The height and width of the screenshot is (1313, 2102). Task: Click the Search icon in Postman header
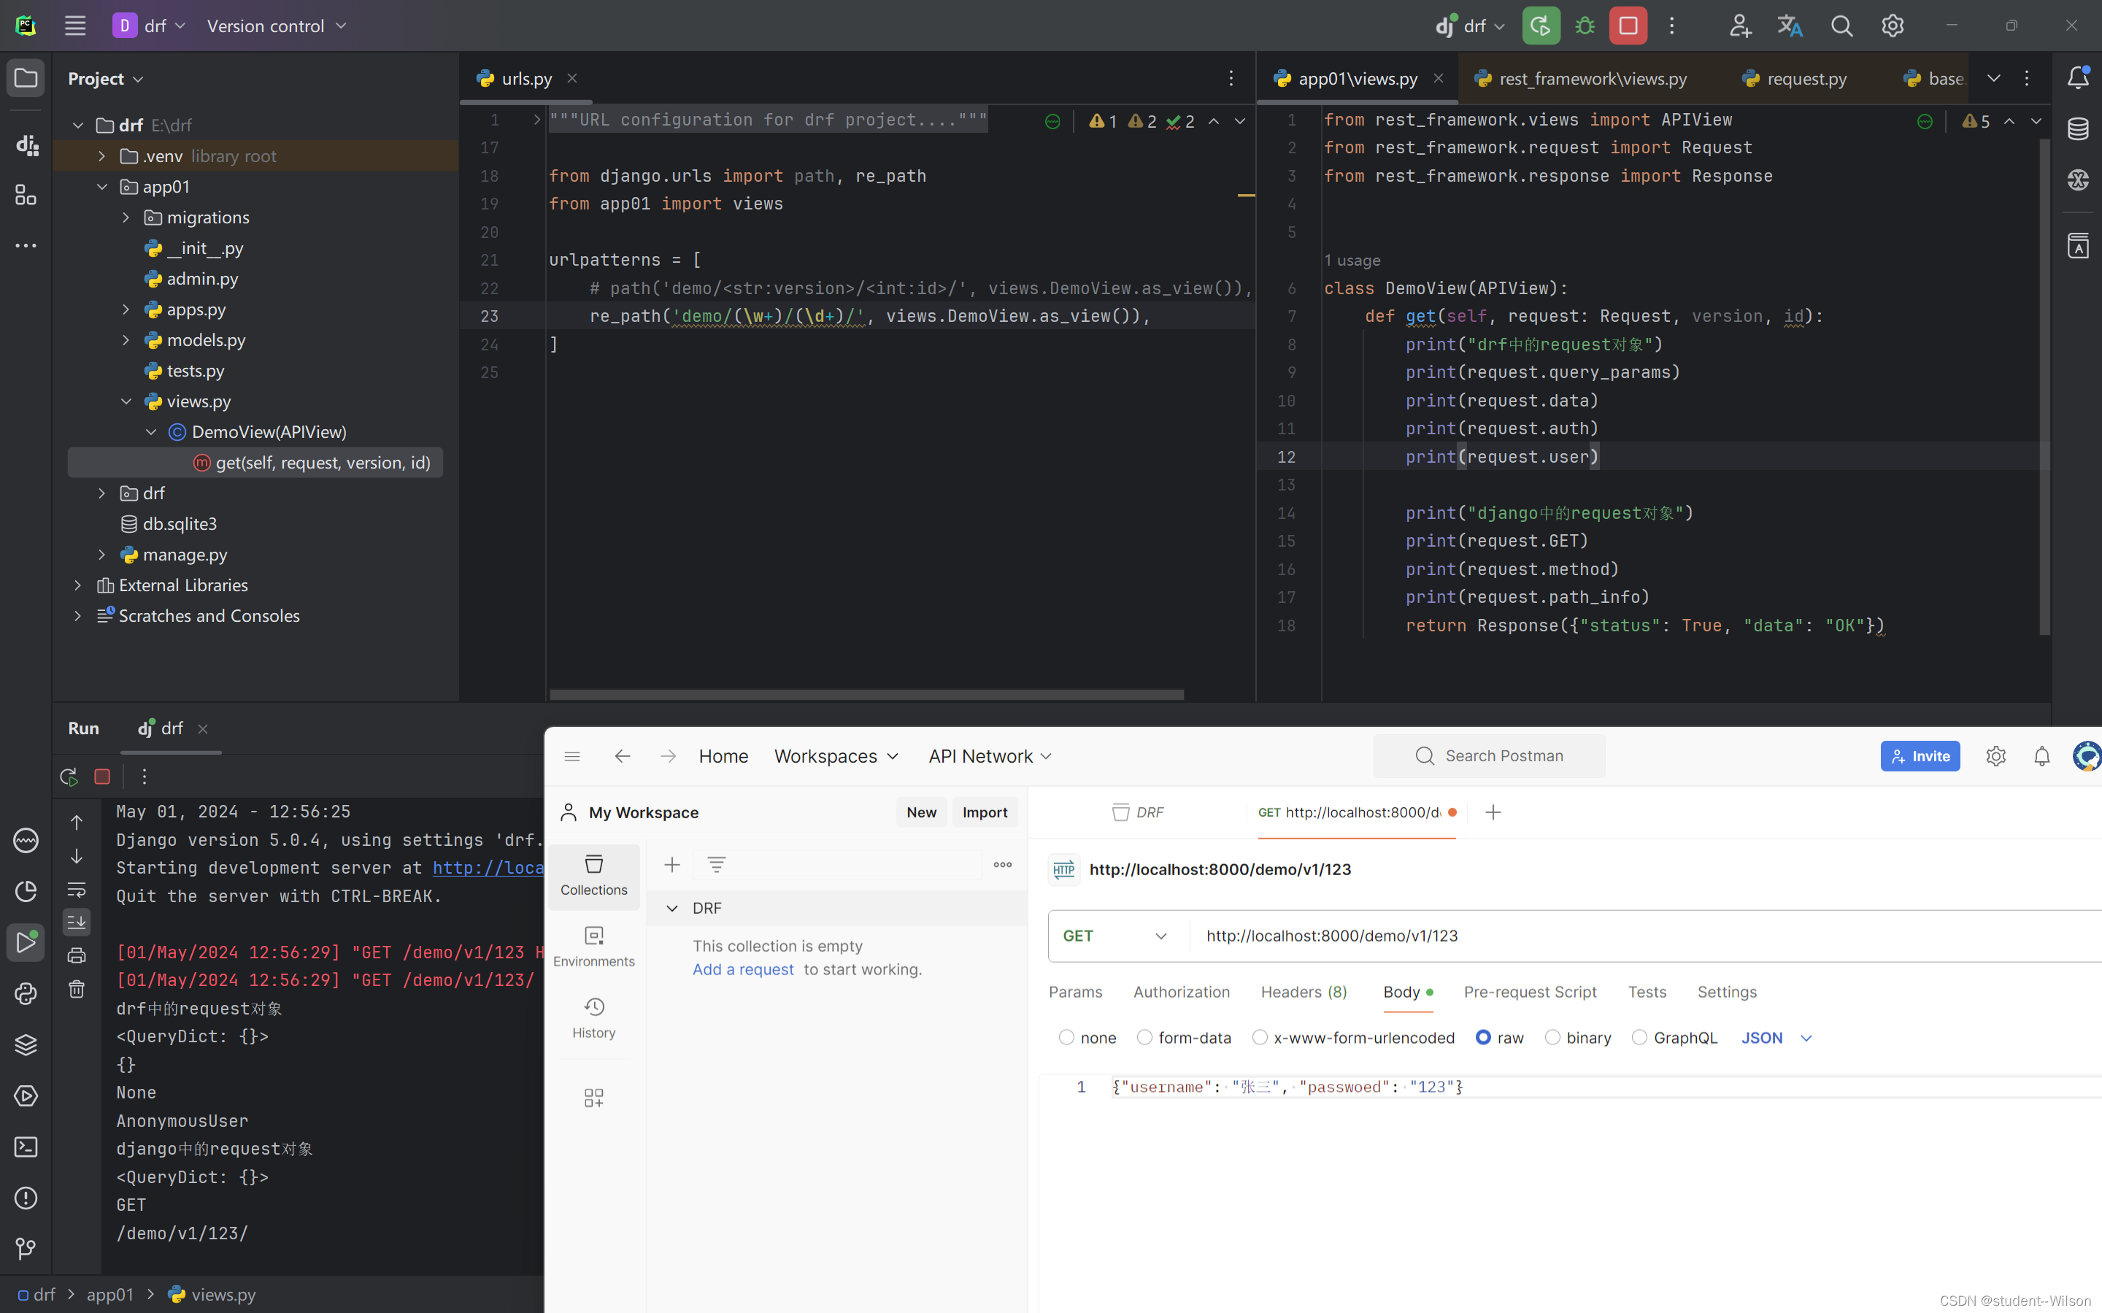[1420, 755]
